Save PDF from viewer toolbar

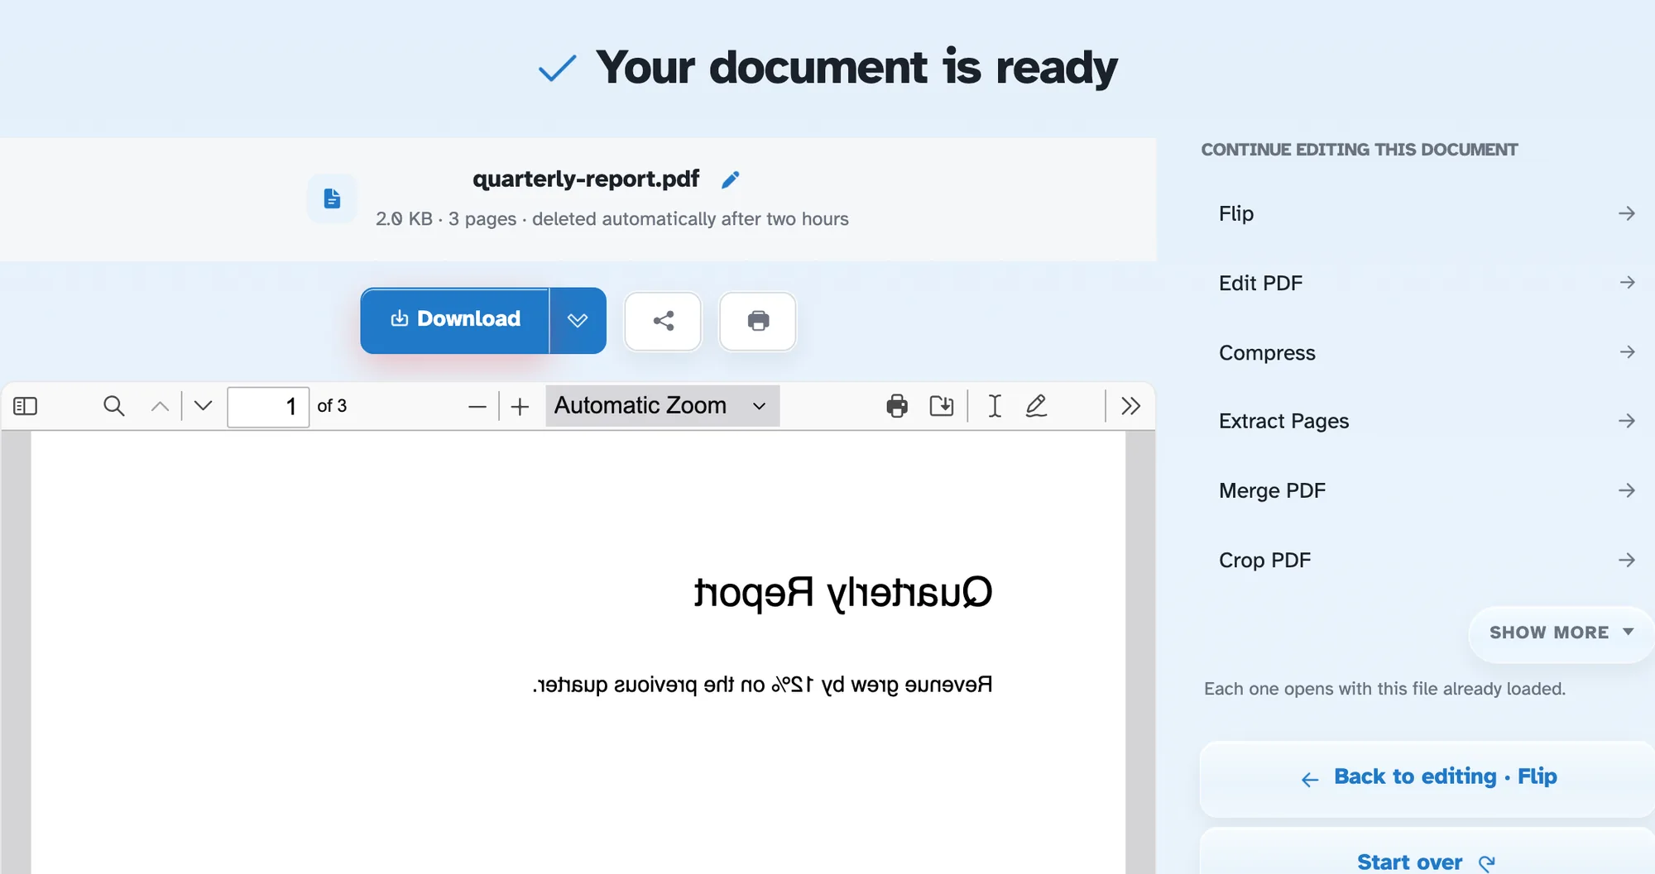(942, 406)
